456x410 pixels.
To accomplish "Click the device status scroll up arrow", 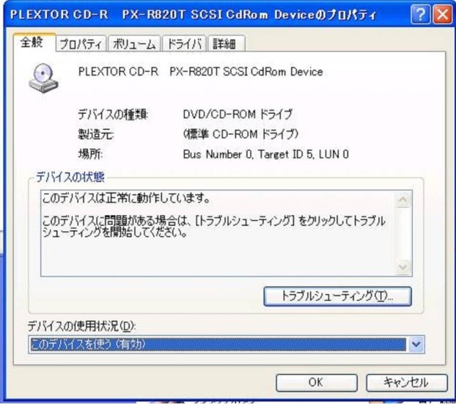I will coord(403,199).
